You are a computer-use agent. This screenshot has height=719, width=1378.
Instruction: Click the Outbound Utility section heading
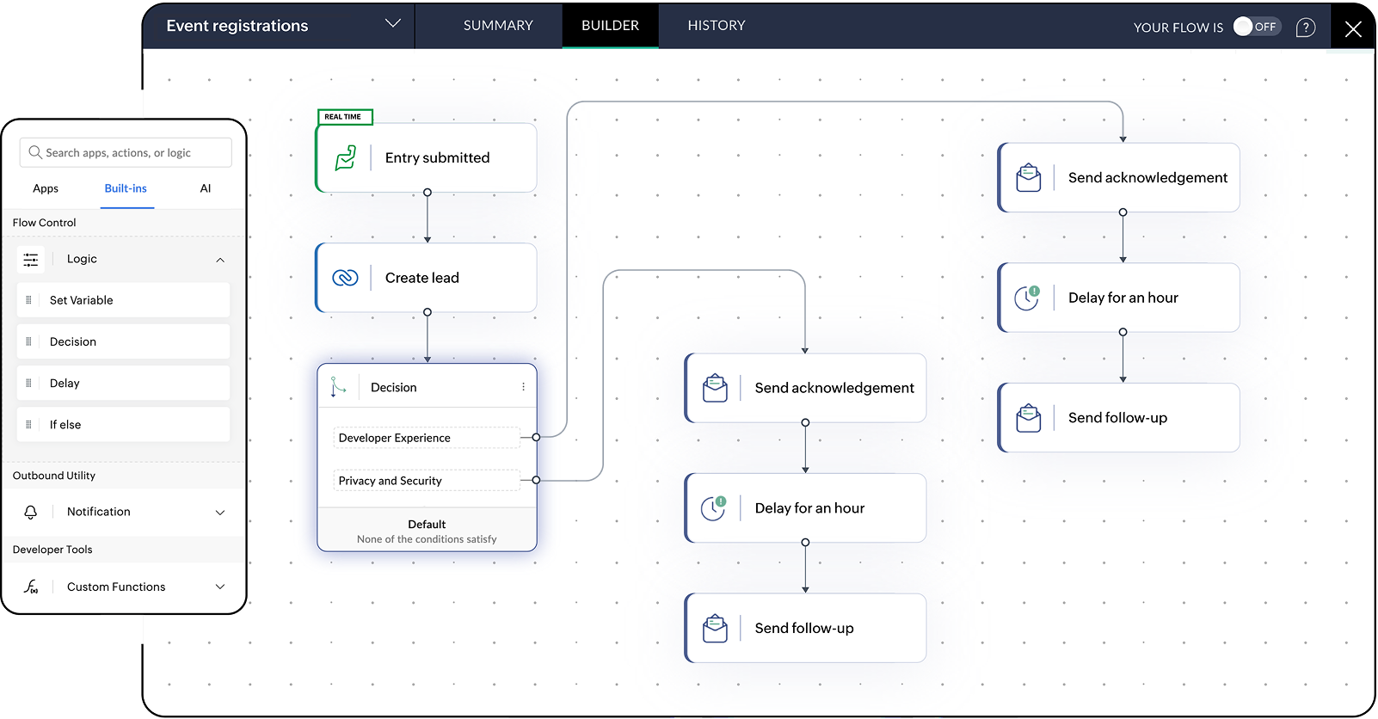tap(53, 476)
